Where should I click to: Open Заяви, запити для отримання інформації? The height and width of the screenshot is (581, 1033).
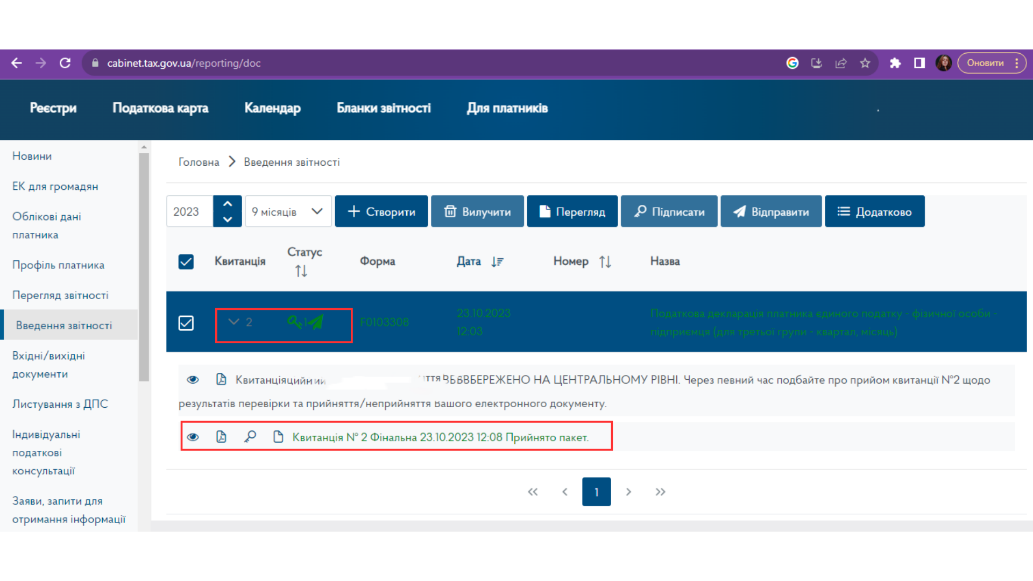[69, 510]
